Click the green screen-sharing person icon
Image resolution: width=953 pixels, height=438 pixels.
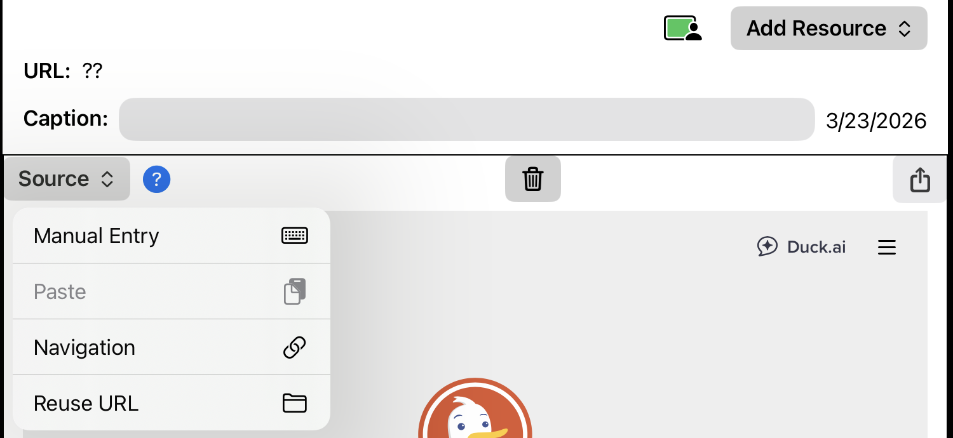pyautogui.click(x=682, y=29)
